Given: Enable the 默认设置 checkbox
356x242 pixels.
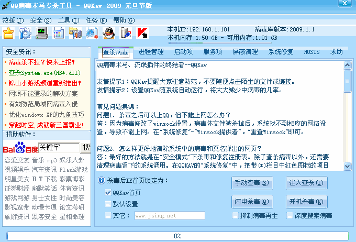Looking at the screenshot, I should click(x=108, y=204).
